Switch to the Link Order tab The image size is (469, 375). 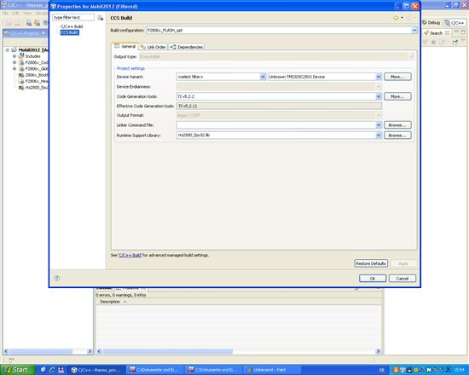pyautogui.click(x=153, y=47)
